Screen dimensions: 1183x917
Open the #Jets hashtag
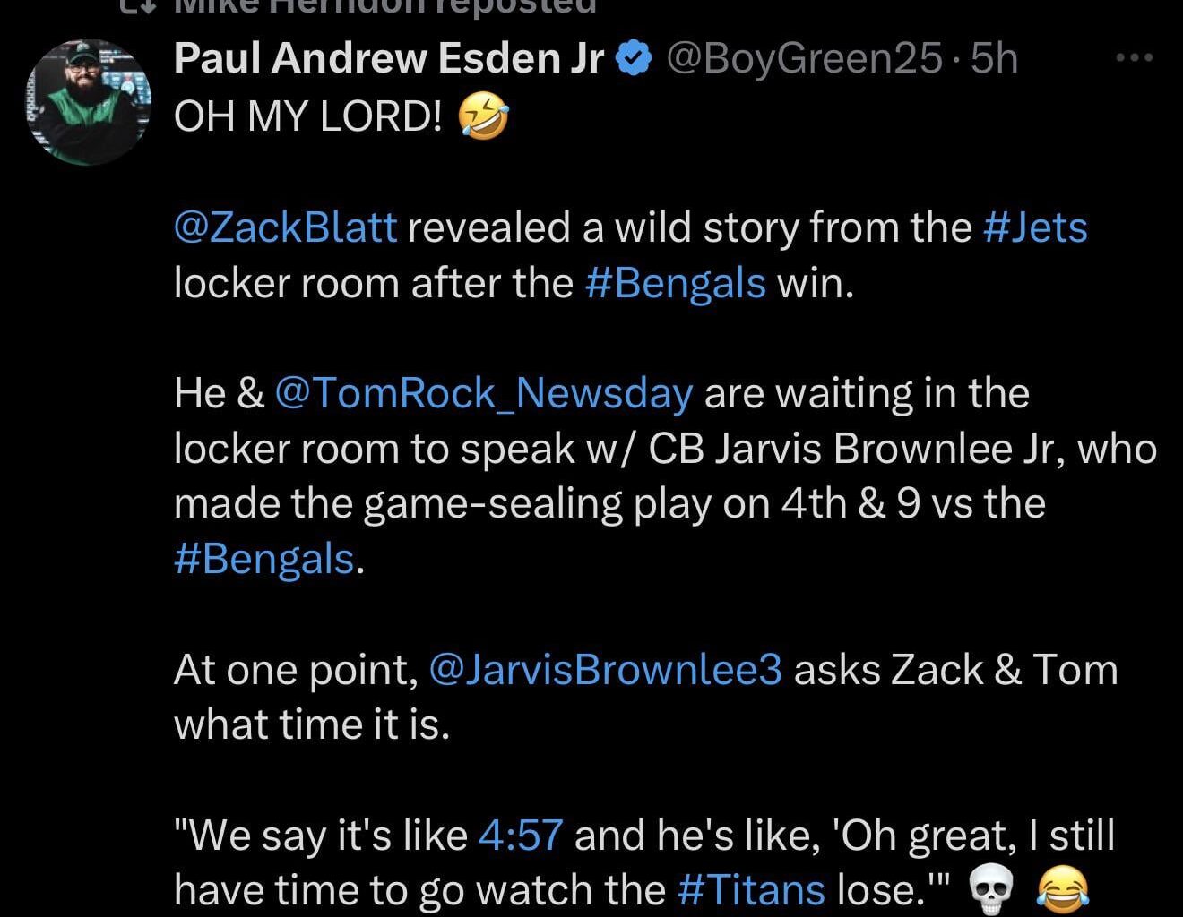tap(1035, 227)
